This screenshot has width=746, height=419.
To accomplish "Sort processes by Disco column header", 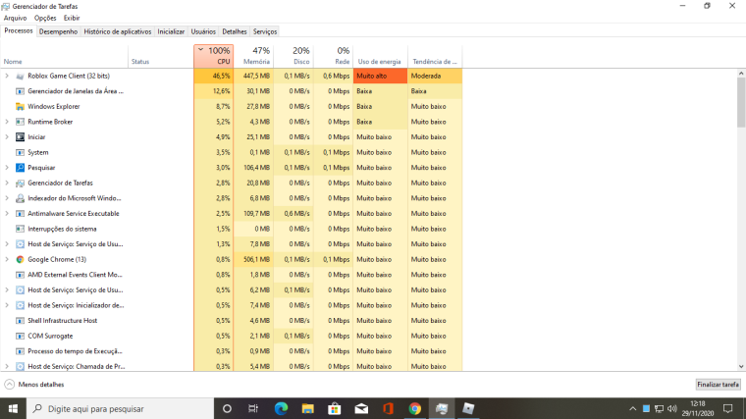I will tap(293, 56).
